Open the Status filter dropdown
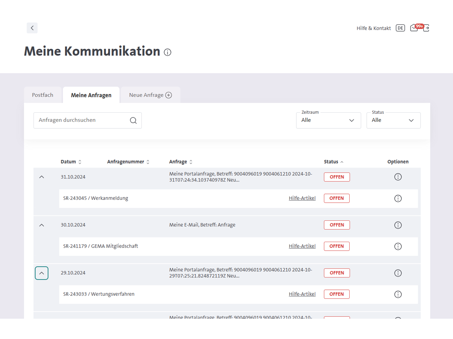Screen dimensions: 453x339 tap(393, 121)
